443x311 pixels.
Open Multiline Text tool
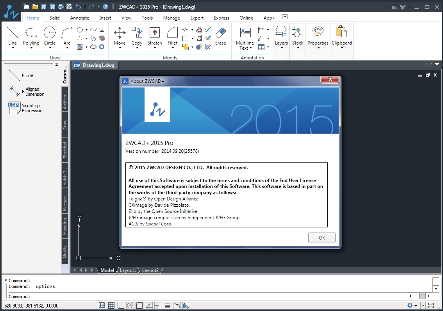click(x=245, y=38)
